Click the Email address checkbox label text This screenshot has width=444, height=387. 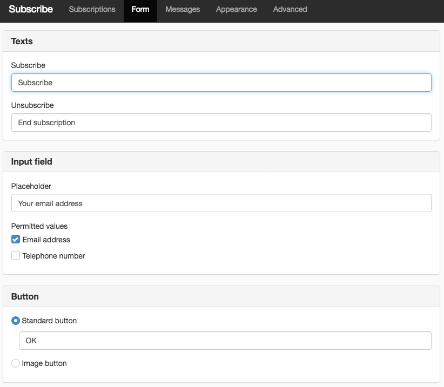click(46, 240)
